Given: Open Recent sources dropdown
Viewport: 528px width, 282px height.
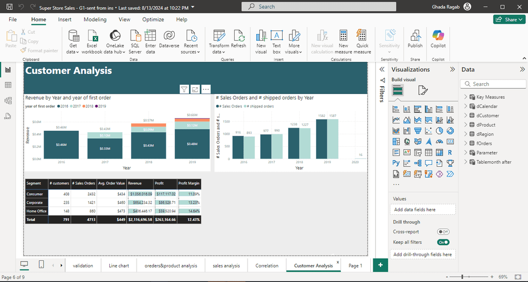Looking at the screenshot, I should point(191,42).
